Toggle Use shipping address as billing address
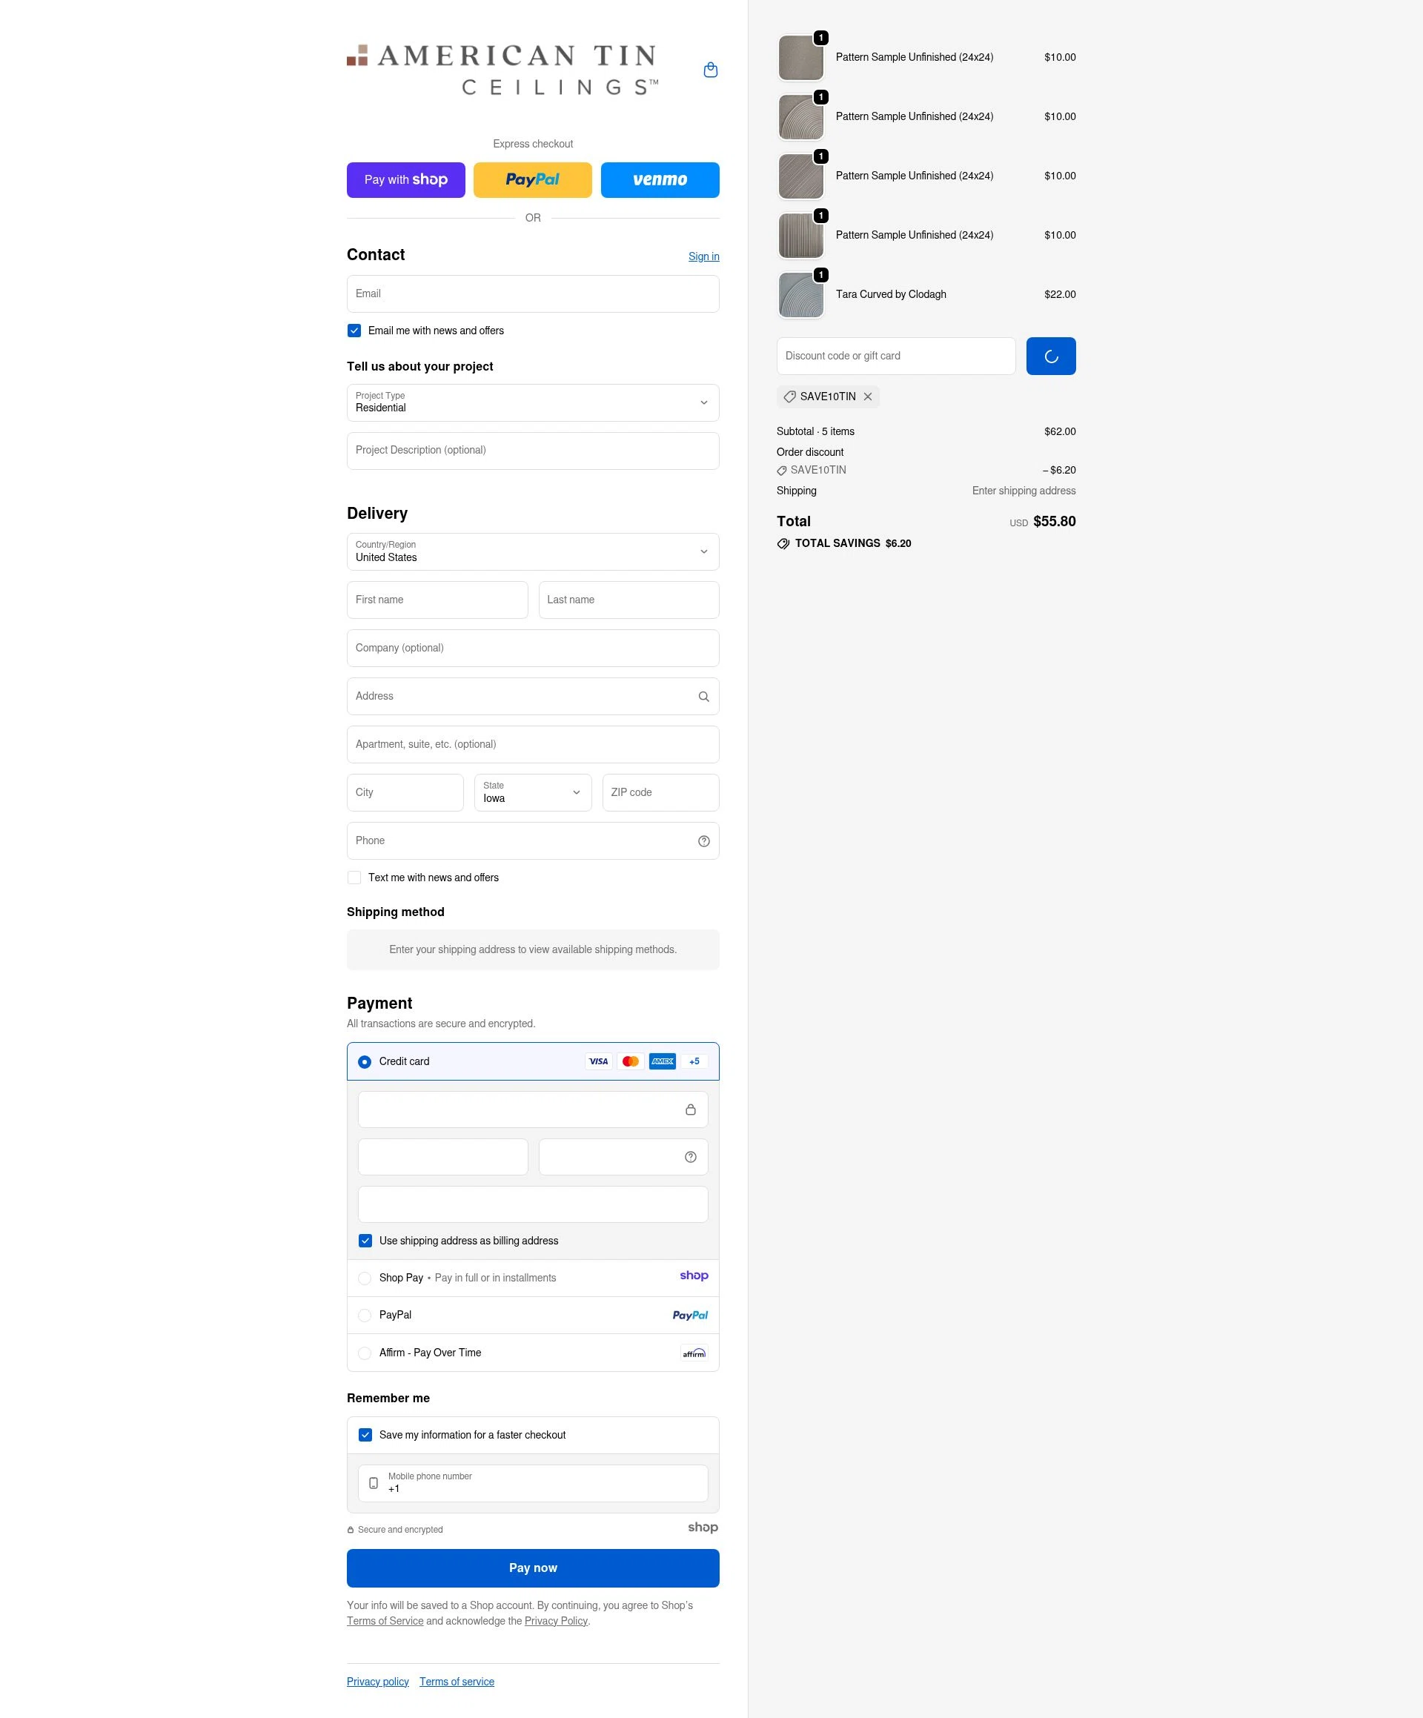The height and width of the screenshot is (1718, 1423). pyautogui.click(x=366, y=1241)
